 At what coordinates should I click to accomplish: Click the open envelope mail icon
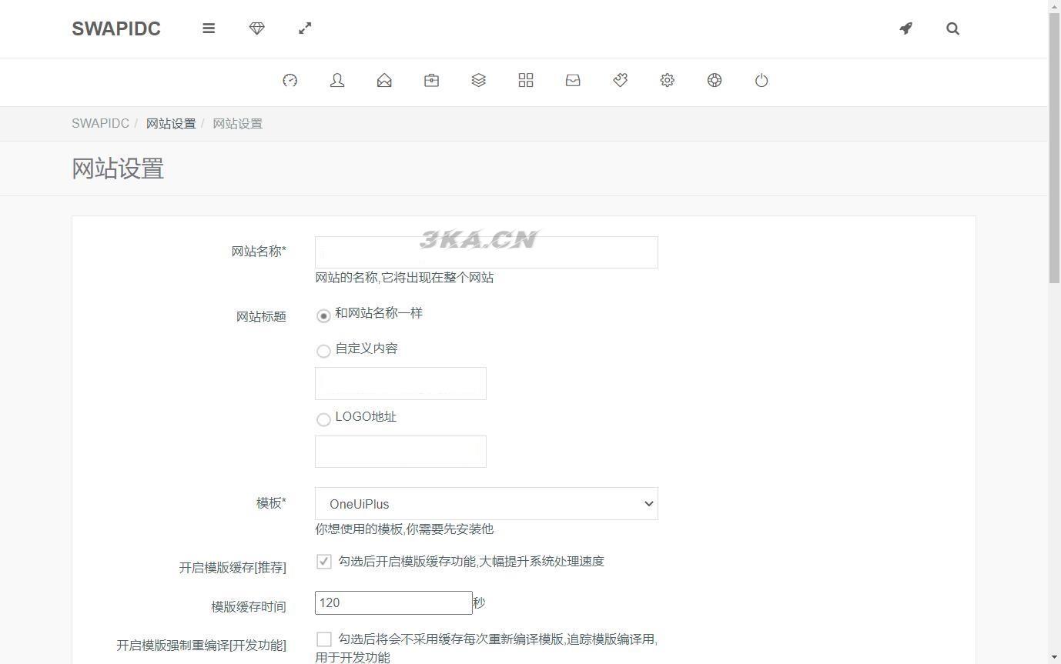pyautogui.click(x=384, y=80)
